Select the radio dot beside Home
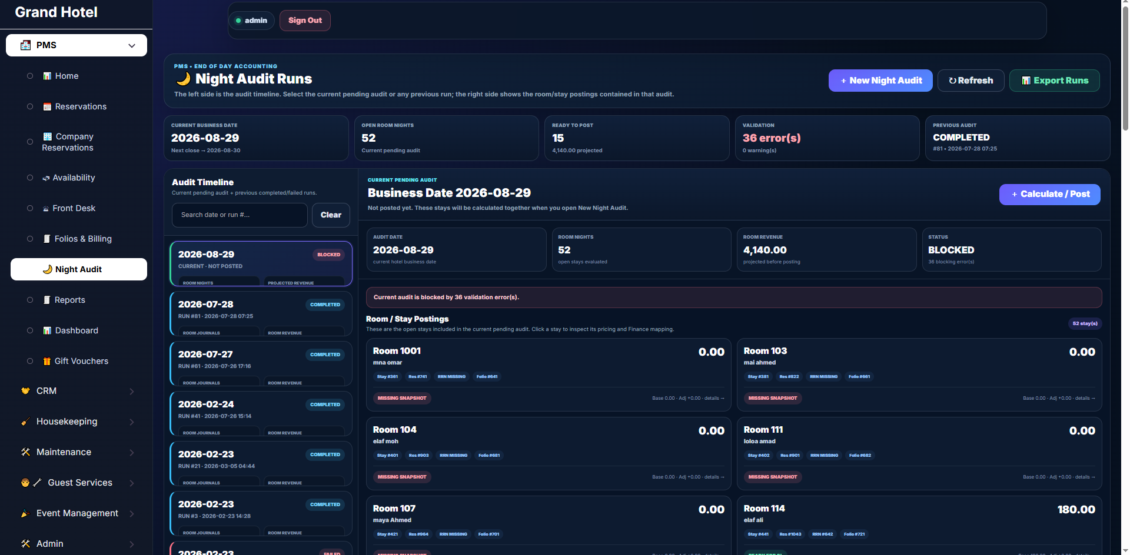This screenshot has width=1130, height=555. 30,76
